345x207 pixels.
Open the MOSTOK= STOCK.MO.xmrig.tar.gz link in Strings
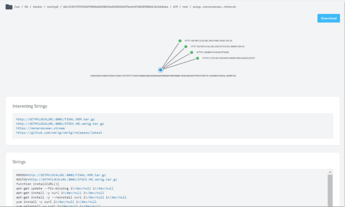coord(73,179)
